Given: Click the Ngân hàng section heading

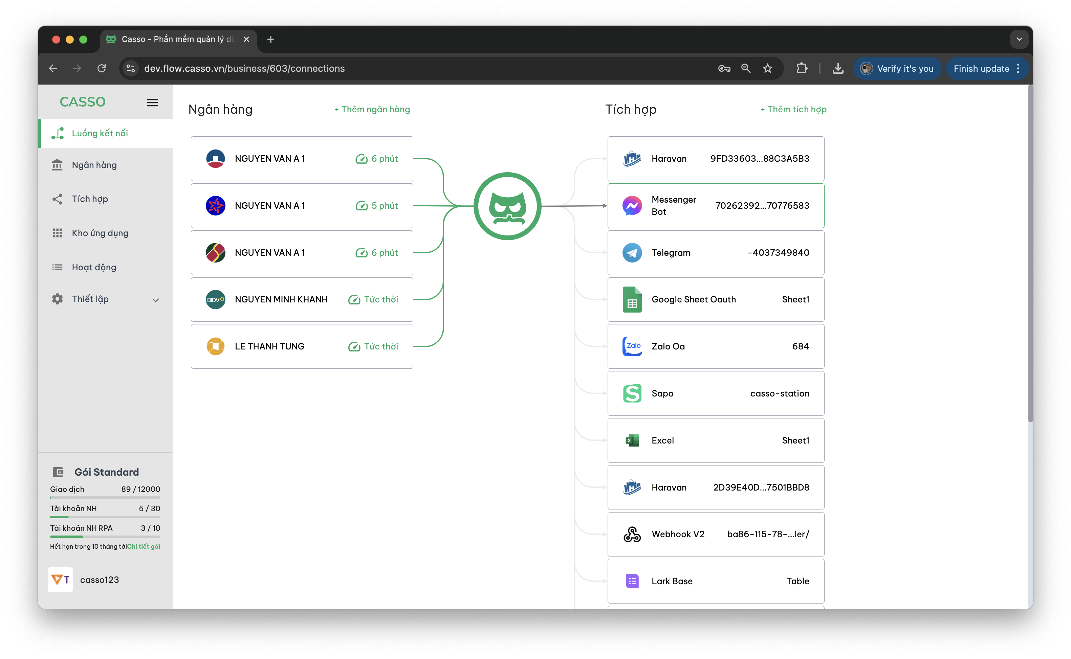Looking at the screenshot, I should pos(220,109).
